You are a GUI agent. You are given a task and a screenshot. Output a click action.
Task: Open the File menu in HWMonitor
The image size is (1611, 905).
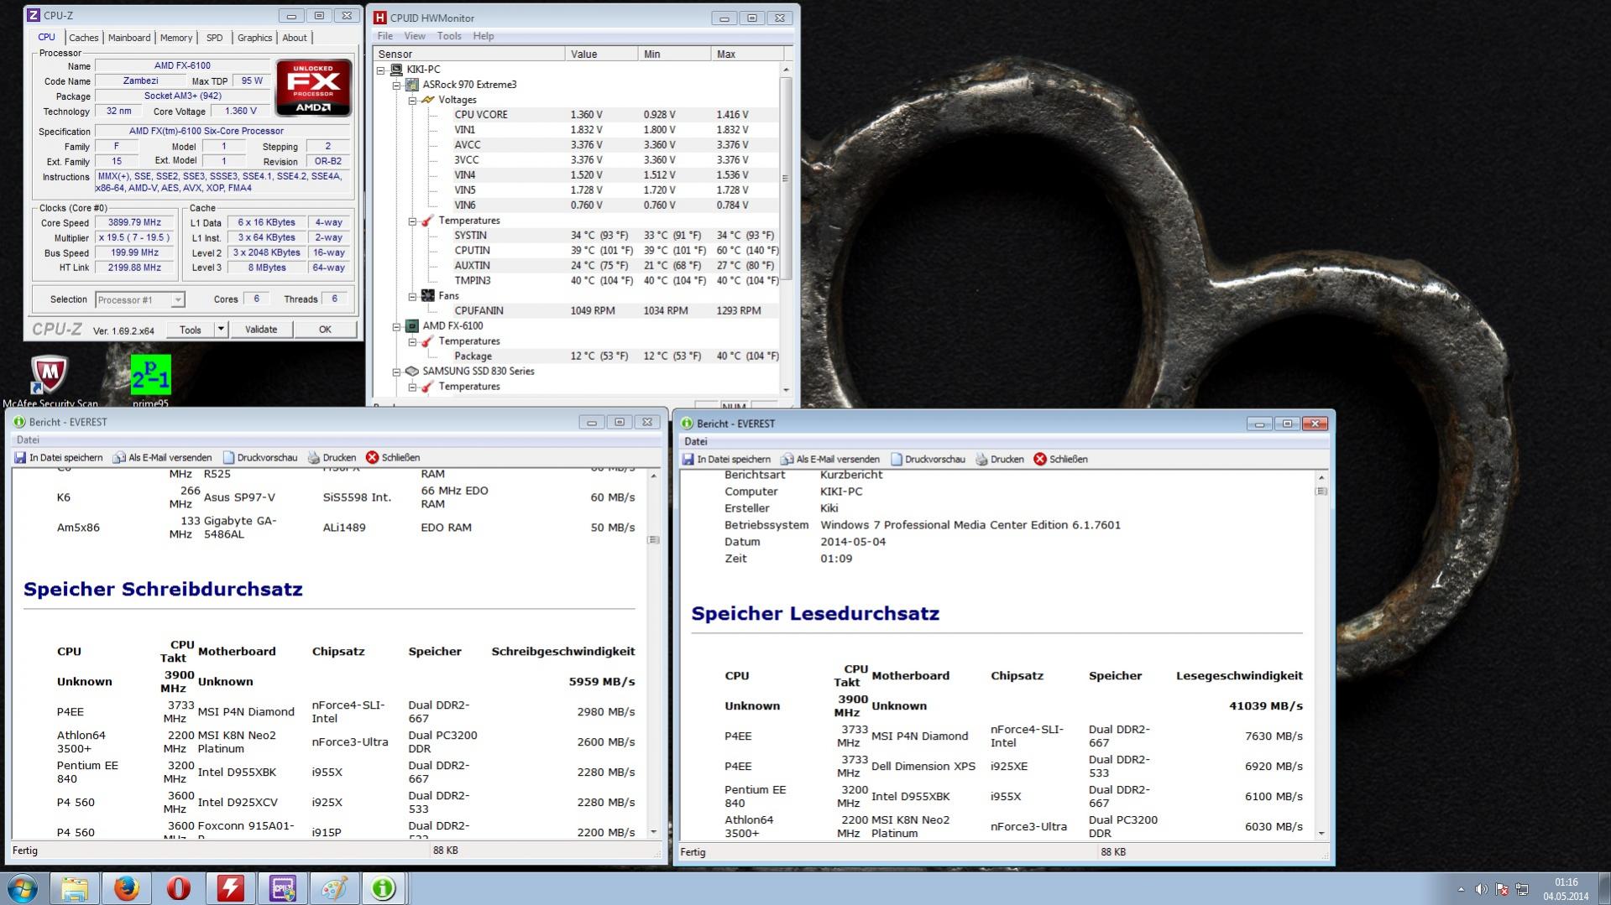pyautogui.click(x=385, y=36)
